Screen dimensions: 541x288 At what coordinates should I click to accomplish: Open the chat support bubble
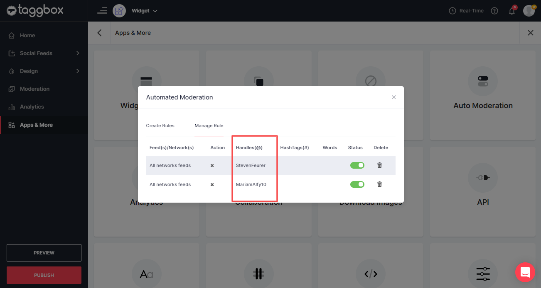525,272
